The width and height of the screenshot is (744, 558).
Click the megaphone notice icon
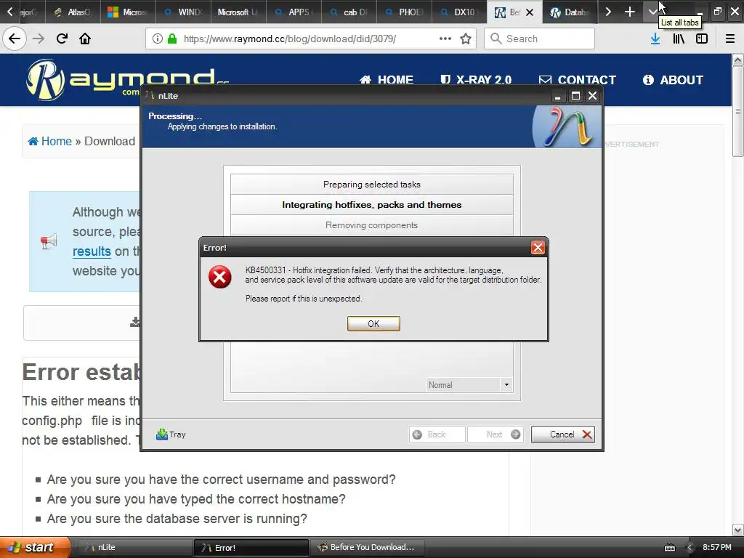49,241
